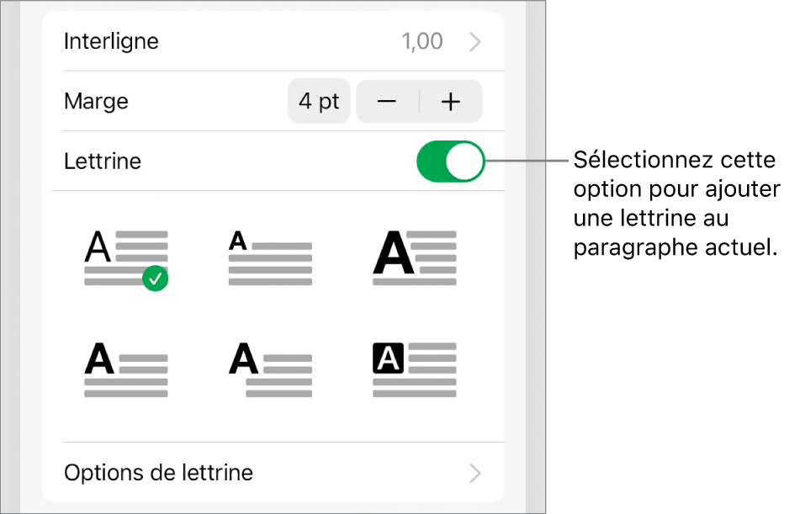Disable the Lettrine toggle switch

point(451,162)
